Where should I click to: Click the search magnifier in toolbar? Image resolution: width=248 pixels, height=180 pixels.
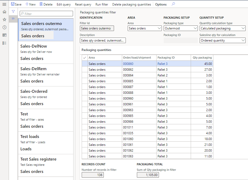click(x=173, y=4)
